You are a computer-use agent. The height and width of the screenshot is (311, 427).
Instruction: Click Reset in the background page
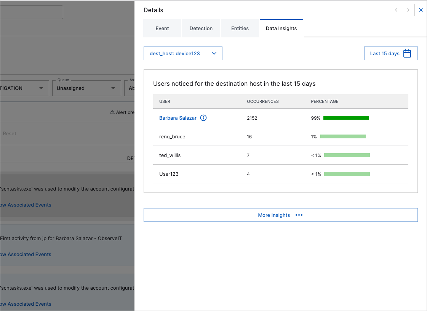(x=10, y=133)
